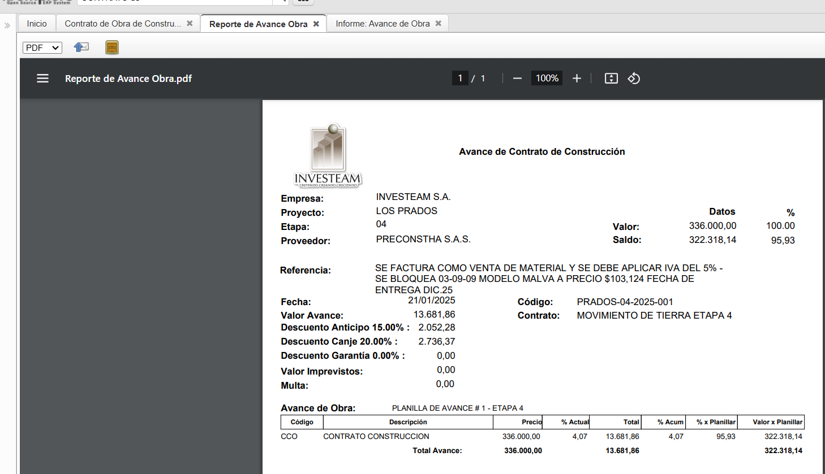Click the fit to page icon

[611, 79]
